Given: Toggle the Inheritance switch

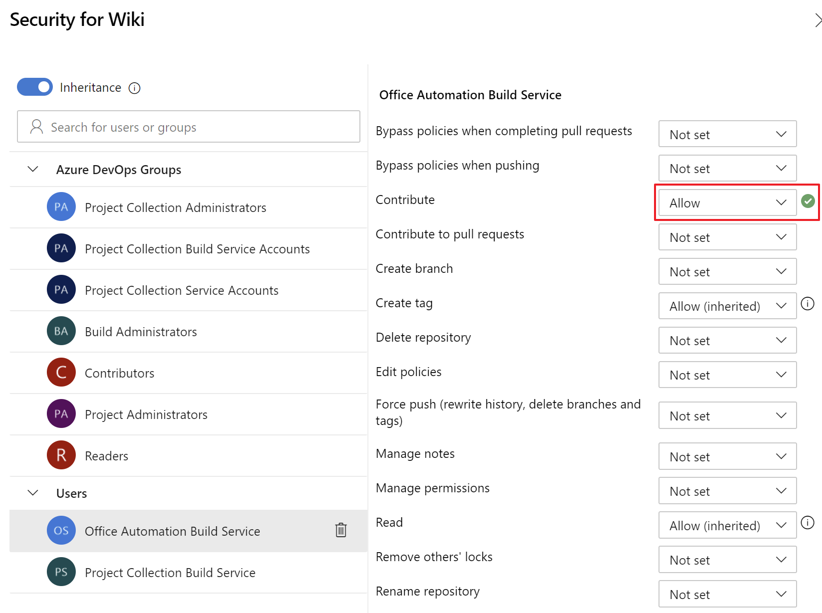Looking at the screenshot, I should [35, 87].
